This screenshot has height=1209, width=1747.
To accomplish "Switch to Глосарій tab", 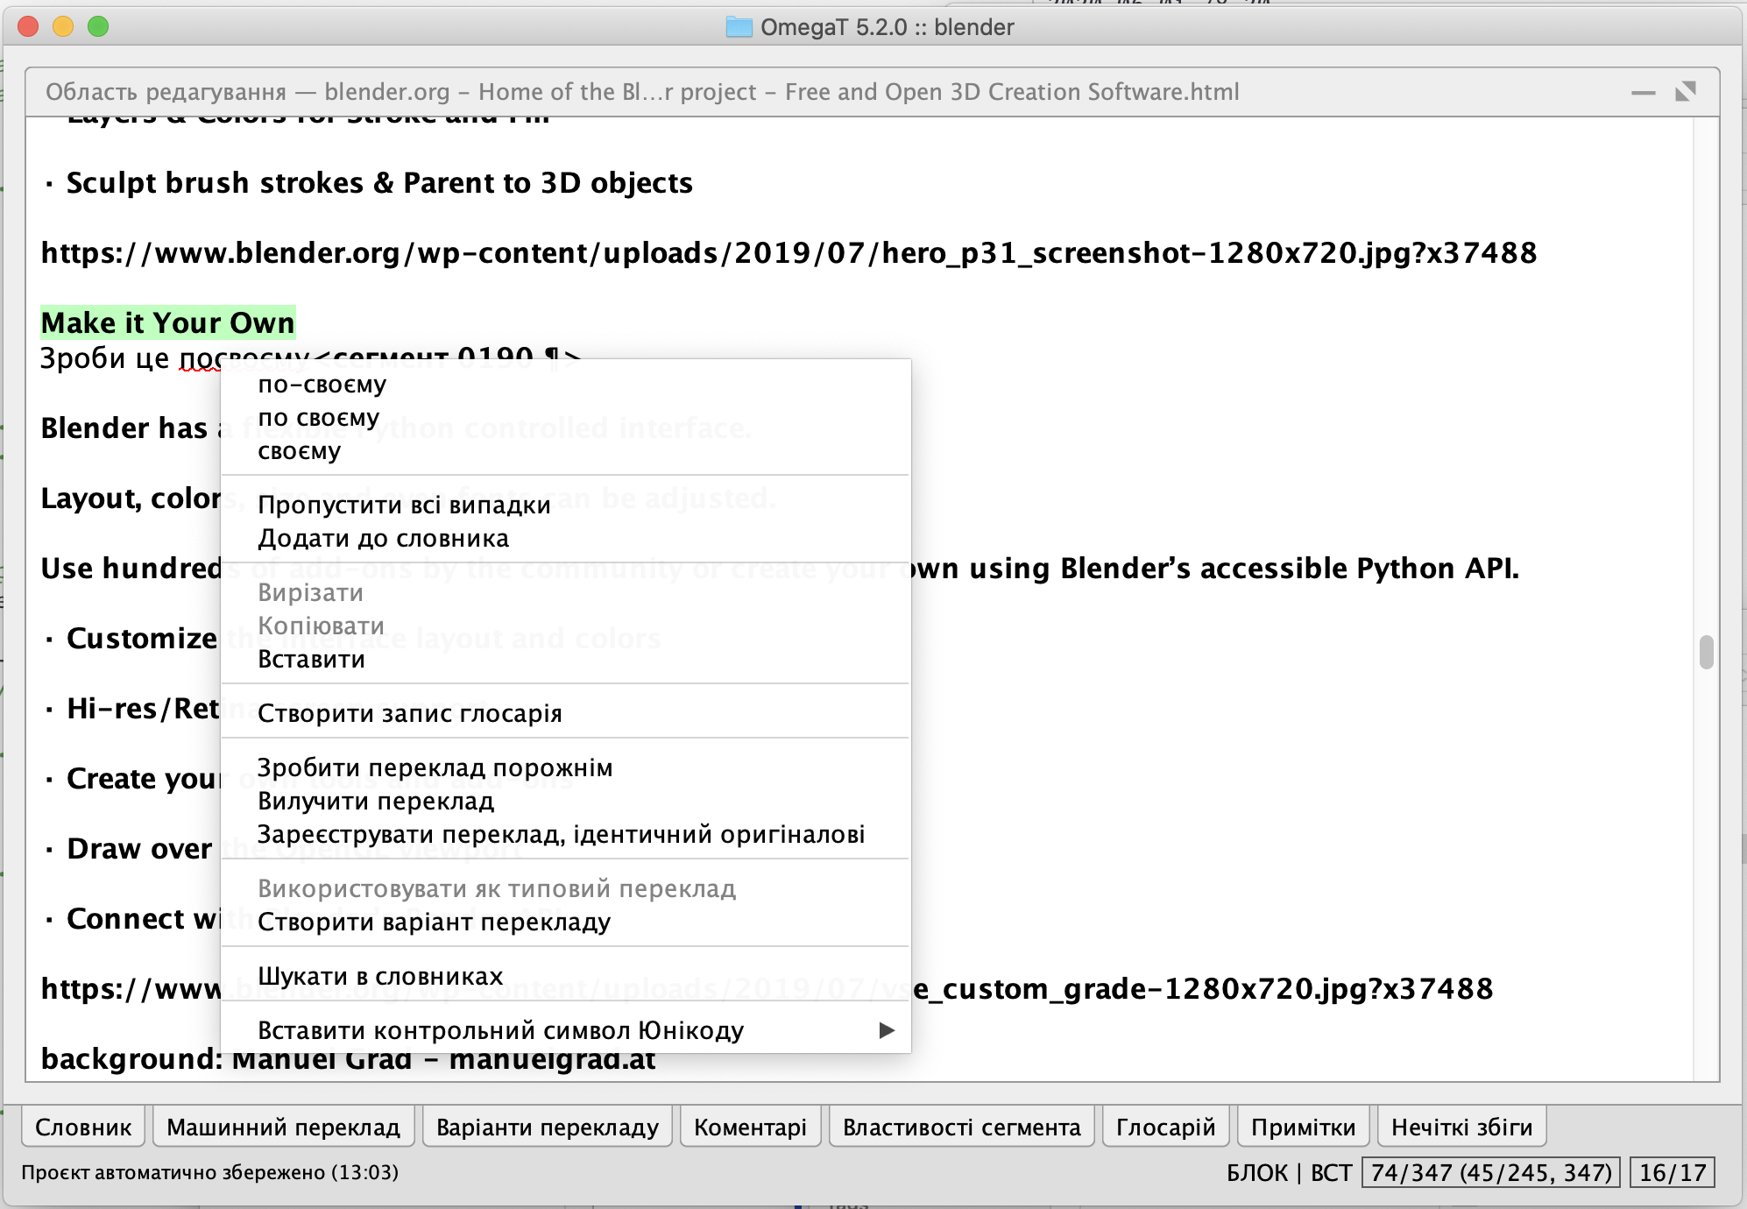I will click(x=1165, y=1127).
